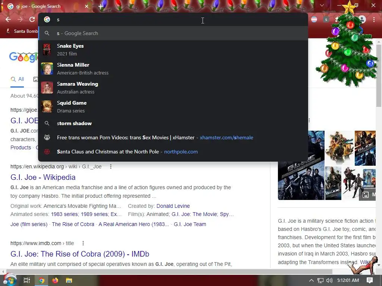Open the 'G.I. Joe Team' sitelink
The image size is (382, 286).
click(x=190, y=224)
